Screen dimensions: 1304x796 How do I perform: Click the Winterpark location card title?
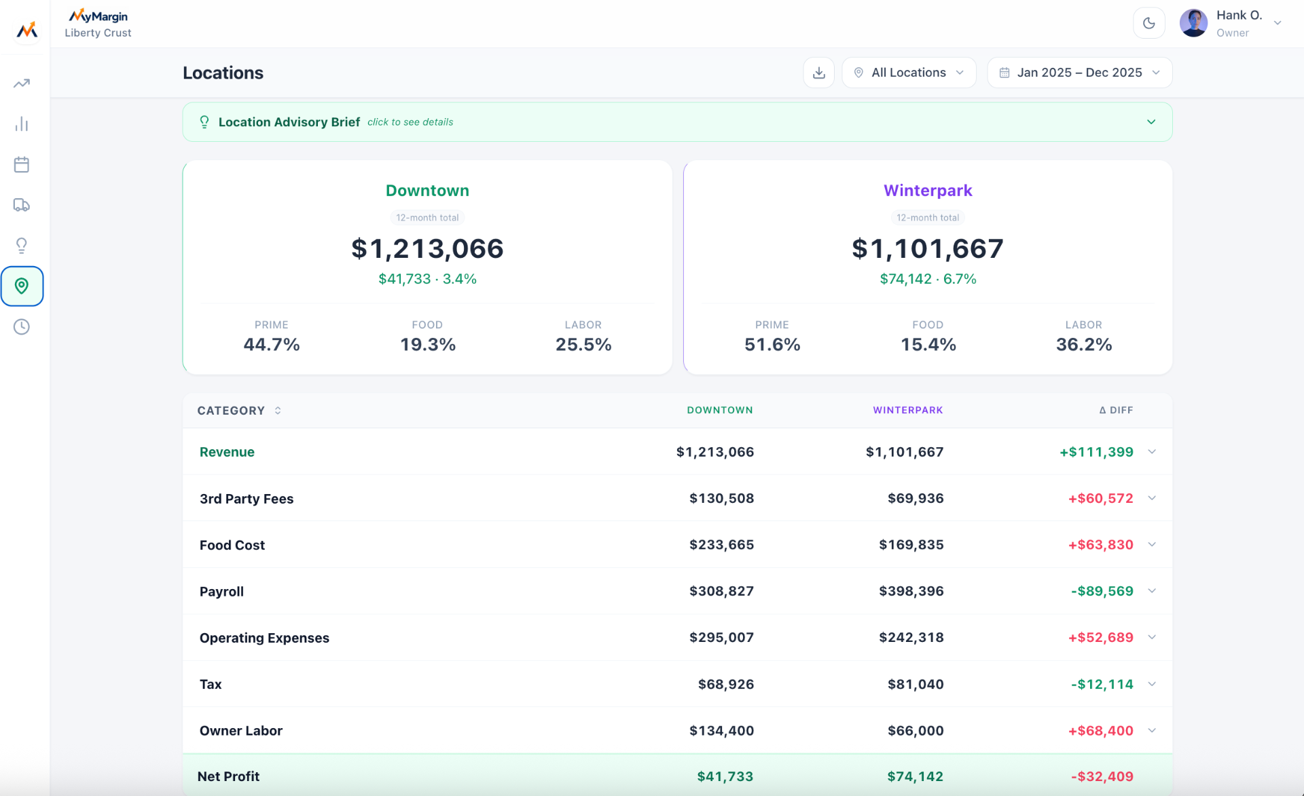pyautogui.click(x=928, y=191)
